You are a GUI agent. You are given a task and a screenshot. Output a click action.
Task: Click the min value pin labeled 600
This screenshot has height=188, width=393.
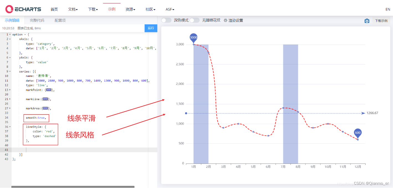point(358,133)
